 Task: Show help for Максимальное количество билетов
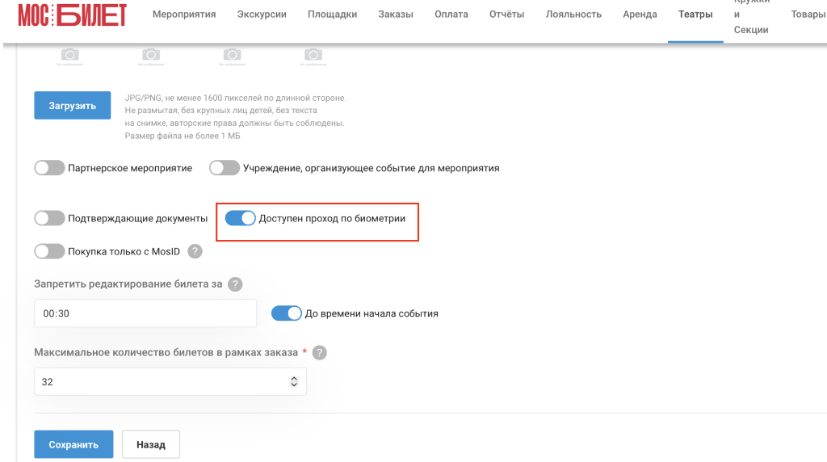click(320, 353)
